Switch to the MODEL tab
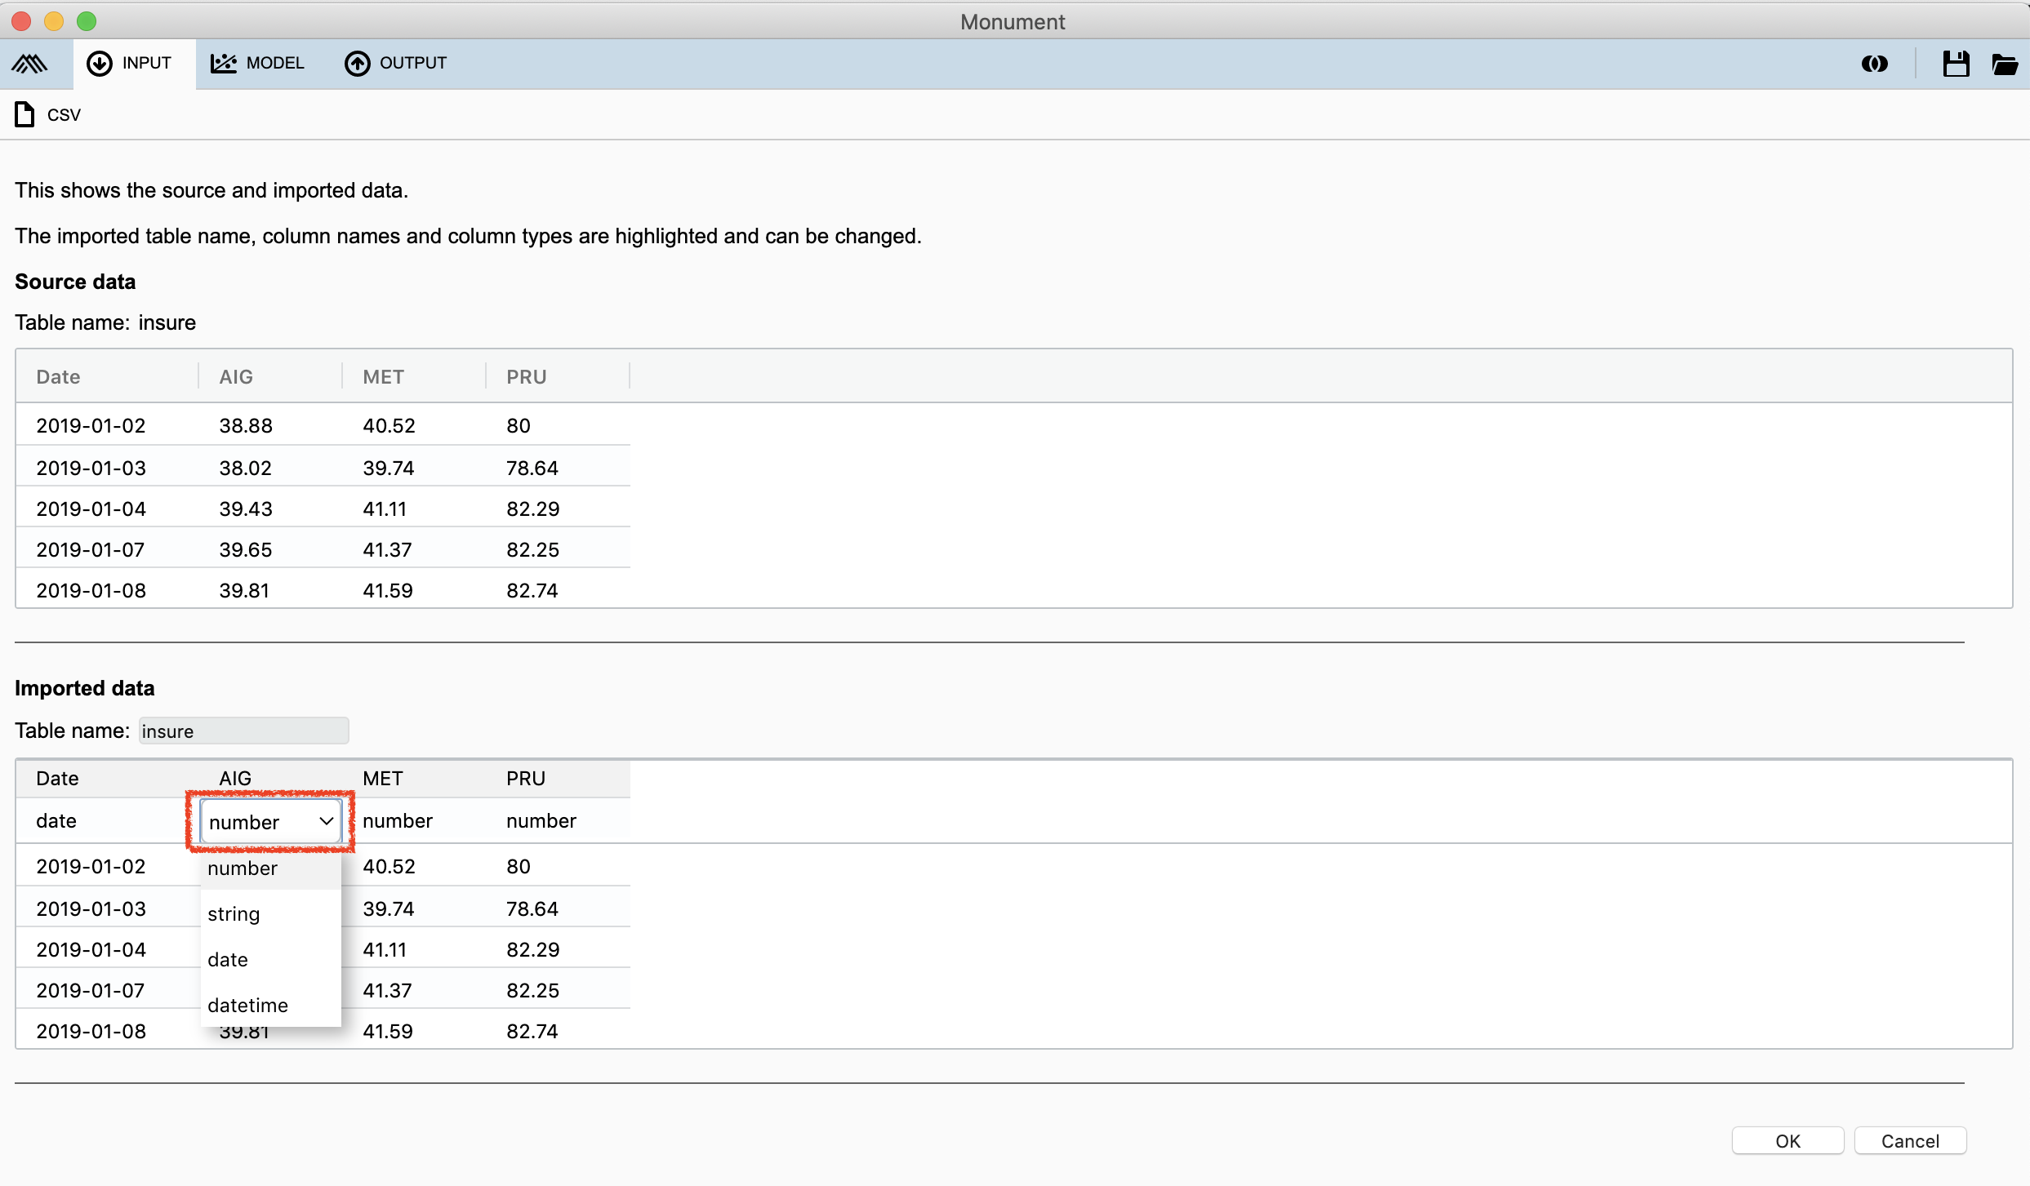The image size is (2030, 1186). (x=257, y=64)
